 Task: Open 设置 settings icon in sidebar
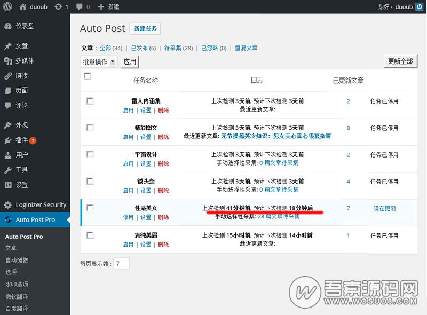click(x=8, y=185)
